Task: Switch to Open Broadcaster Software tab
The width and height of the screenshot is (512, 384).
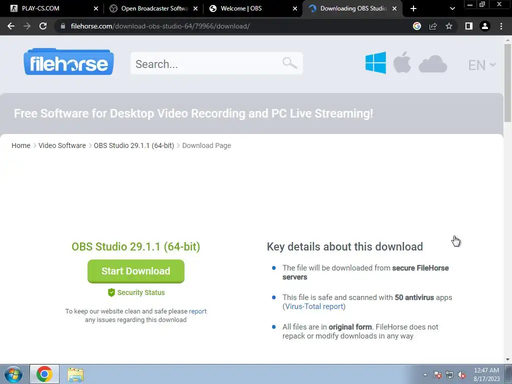Action: [x=153, y=8]
